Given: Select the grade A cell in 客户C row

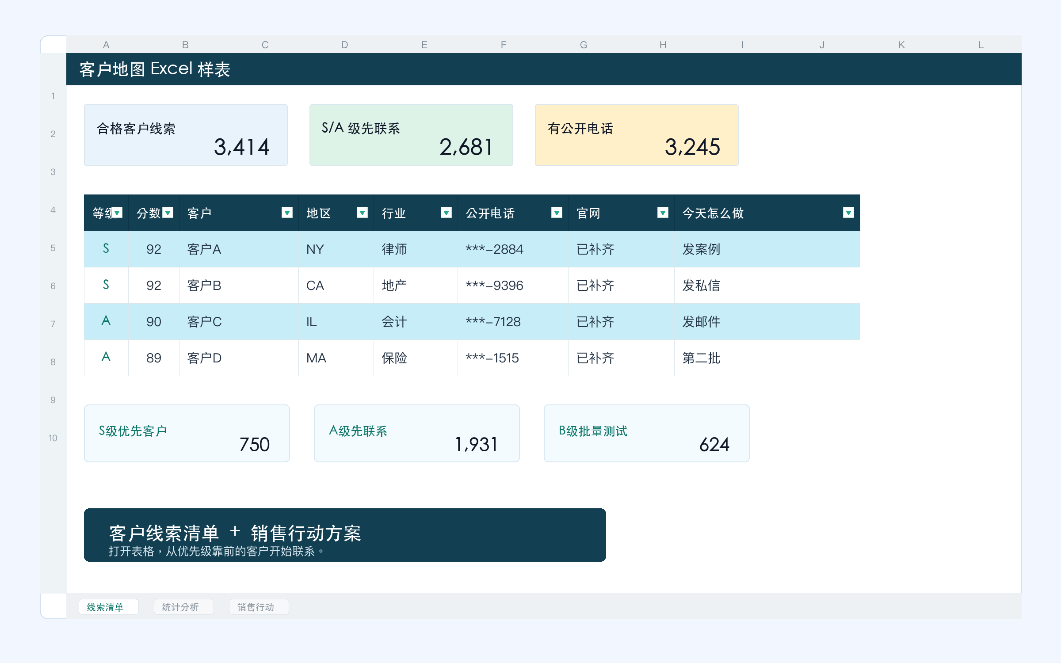Looking at the screenshot, I should click(106, 322).
